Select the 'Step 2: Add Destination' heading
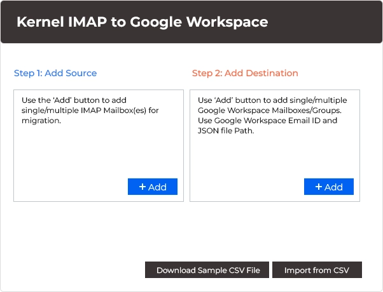Image resolution: width=383 pixels, height=292 pixels. click(x=245, y=73)
